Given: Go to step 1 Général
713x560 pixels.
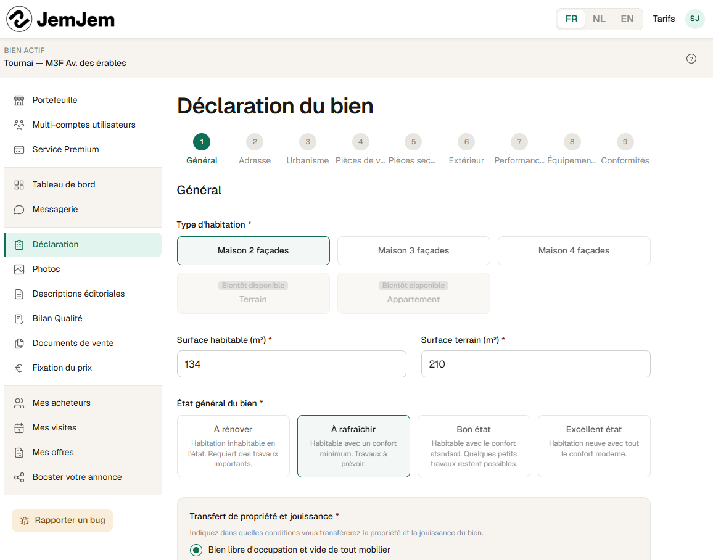Looking at the screenshot, I should click(x=202, y=149).
